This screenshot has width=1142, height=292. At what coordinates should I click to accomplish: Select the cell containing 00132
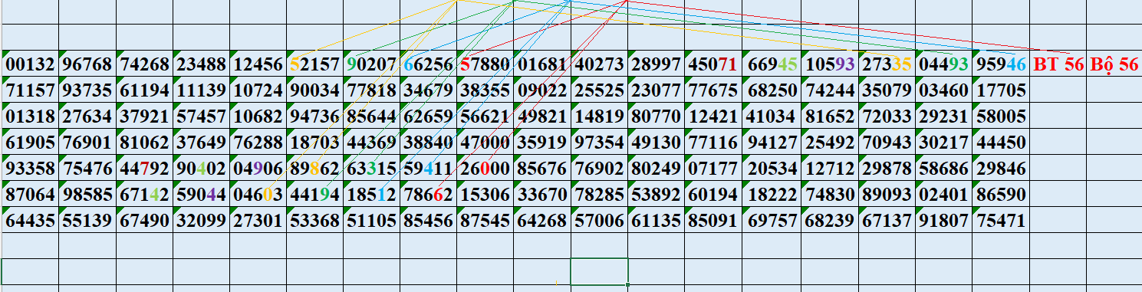point(30,64)
